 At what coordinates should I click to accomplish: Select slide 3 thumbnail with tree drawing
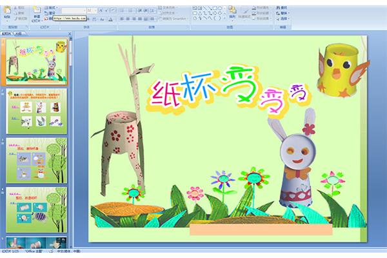37,161
